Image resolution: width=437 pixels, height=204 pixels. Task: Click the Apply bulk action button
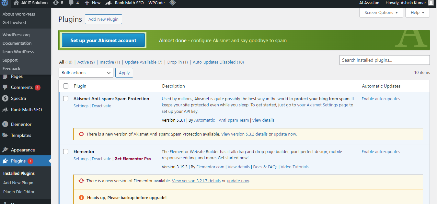coord(124,73)
